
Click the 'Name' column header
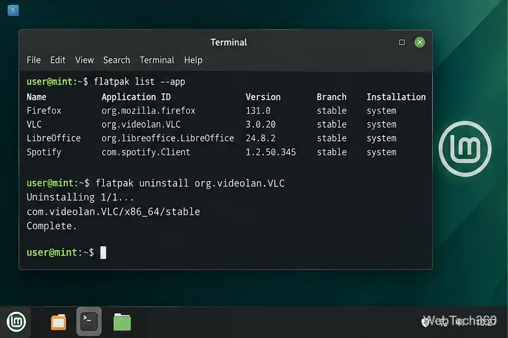(37, 97)
